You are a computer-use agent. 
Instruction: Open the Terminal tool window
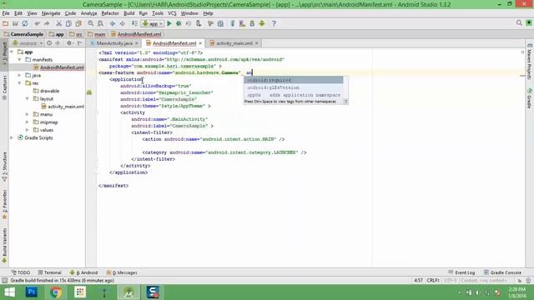(x=50, y=272)
